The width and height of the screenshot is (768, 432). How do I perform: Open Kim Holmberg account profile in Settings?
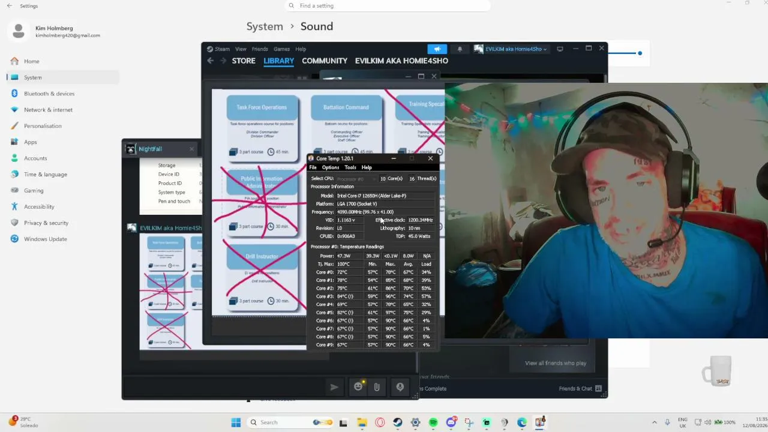coord(55,31)
